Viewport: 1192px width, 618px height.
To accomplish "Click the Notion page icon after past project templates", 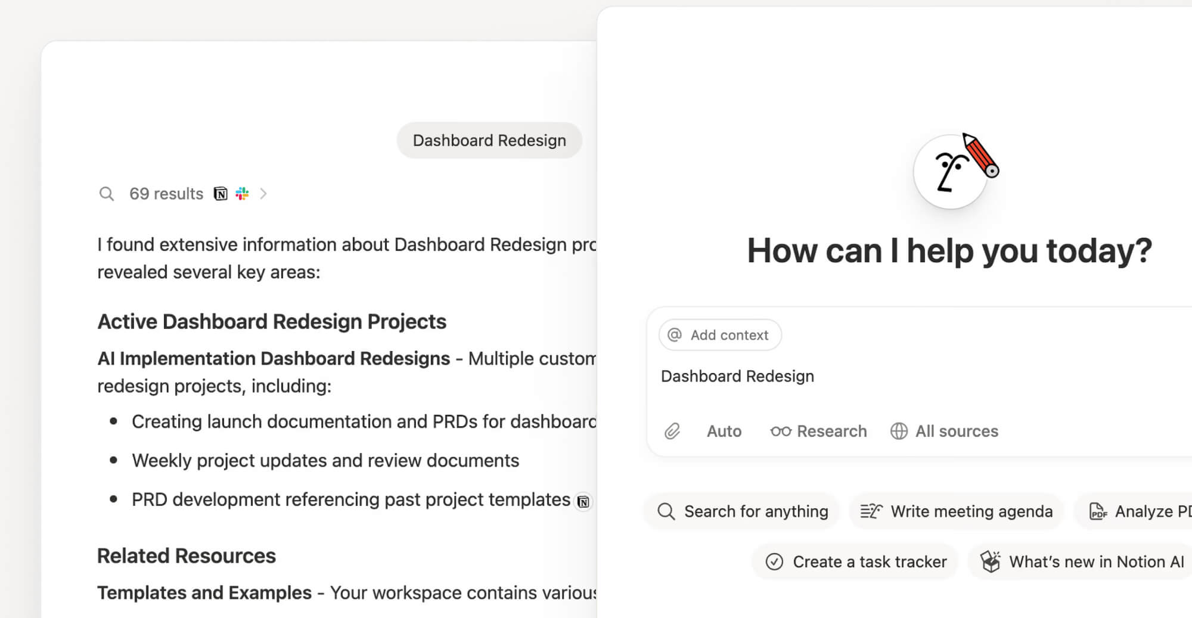I will (x=584, y=501).
